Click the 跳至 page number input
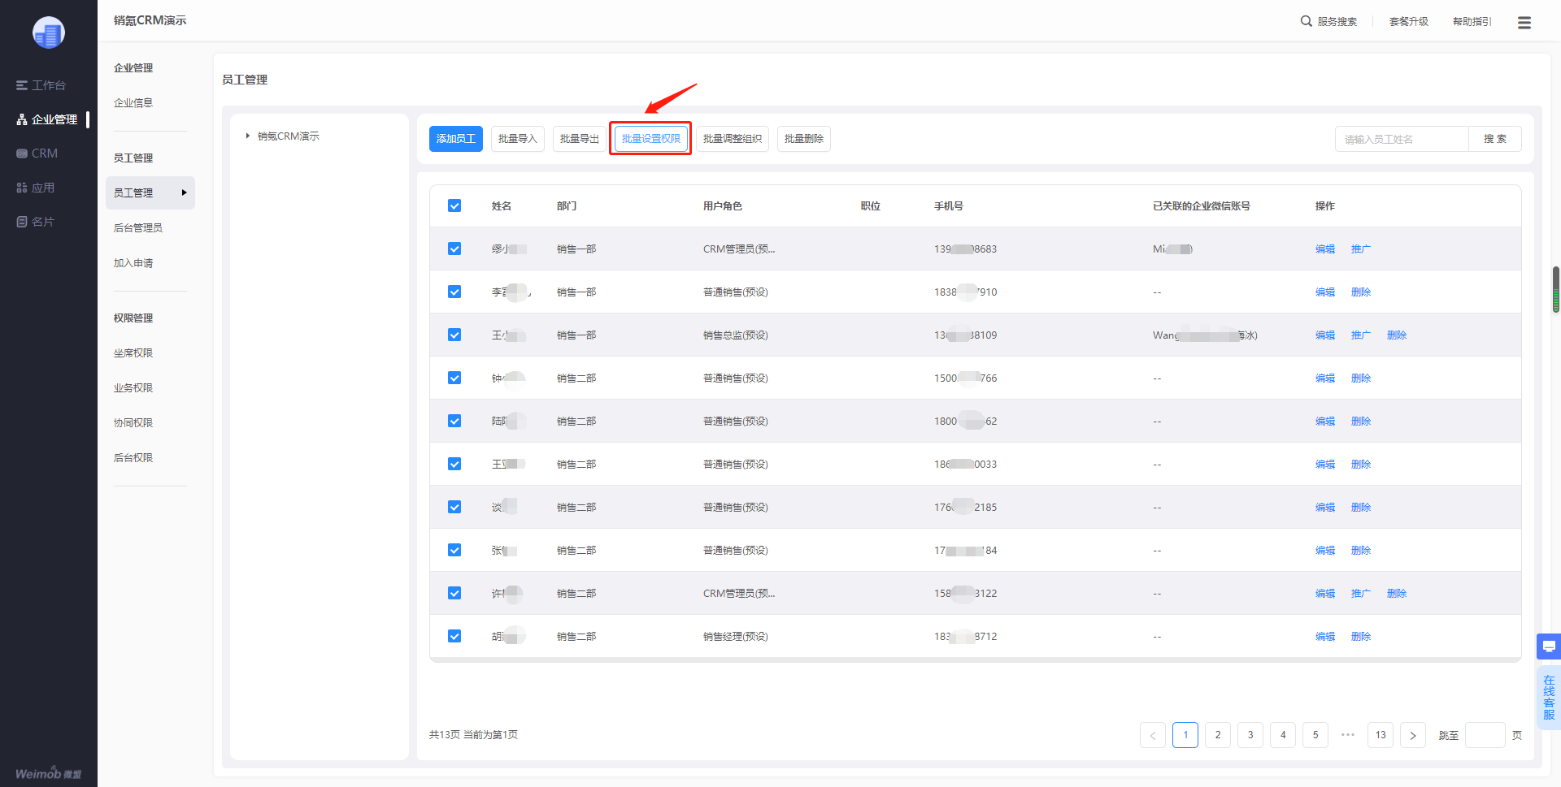 1485,735
